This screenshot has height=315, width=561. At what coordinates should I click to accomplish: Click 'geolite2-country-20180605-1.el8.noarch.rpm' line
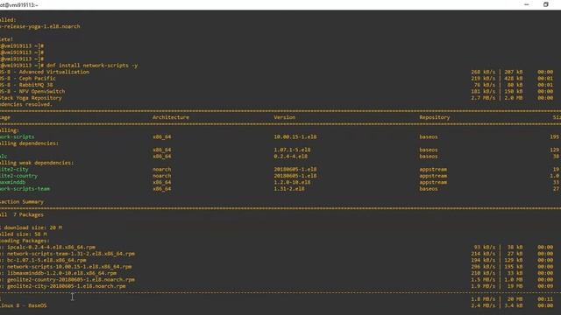point(71,280)
